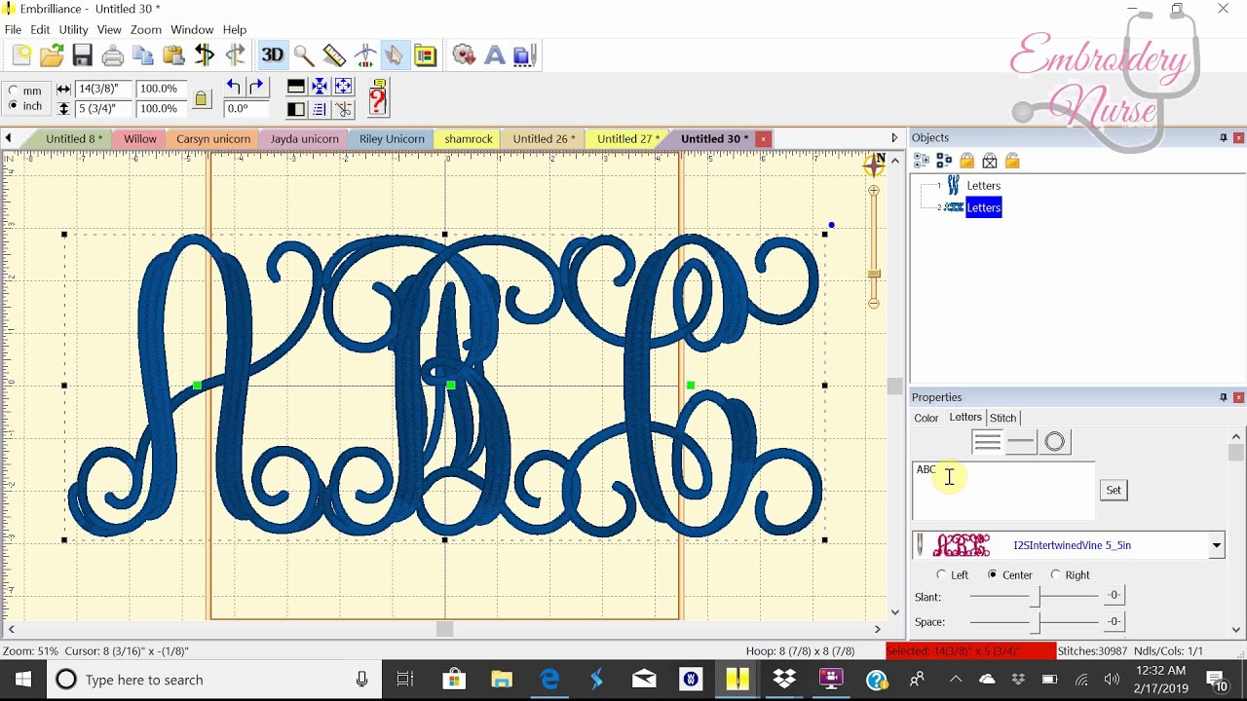
Task: Select the magnifier zoom tool
Action: pos(303,55)
